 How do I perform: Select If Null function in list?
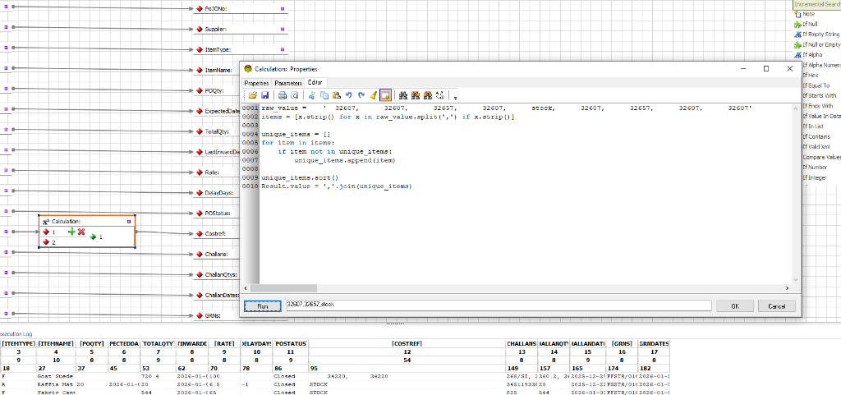[810, 24]
